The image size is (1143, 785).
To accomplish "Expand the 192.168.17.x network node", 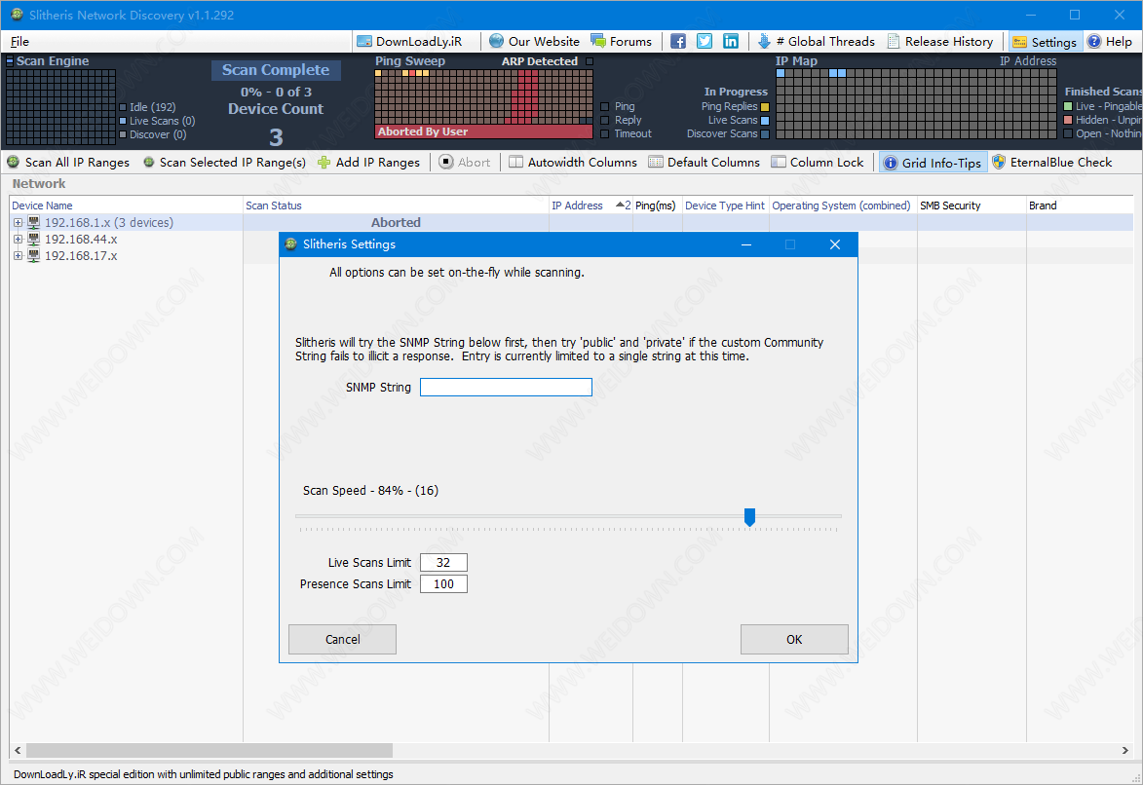I will point(19,256).
